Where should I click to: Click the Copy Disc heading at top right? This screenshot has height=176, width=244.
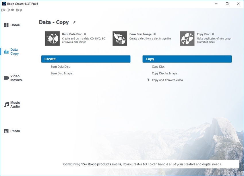[x=204, y=34]
